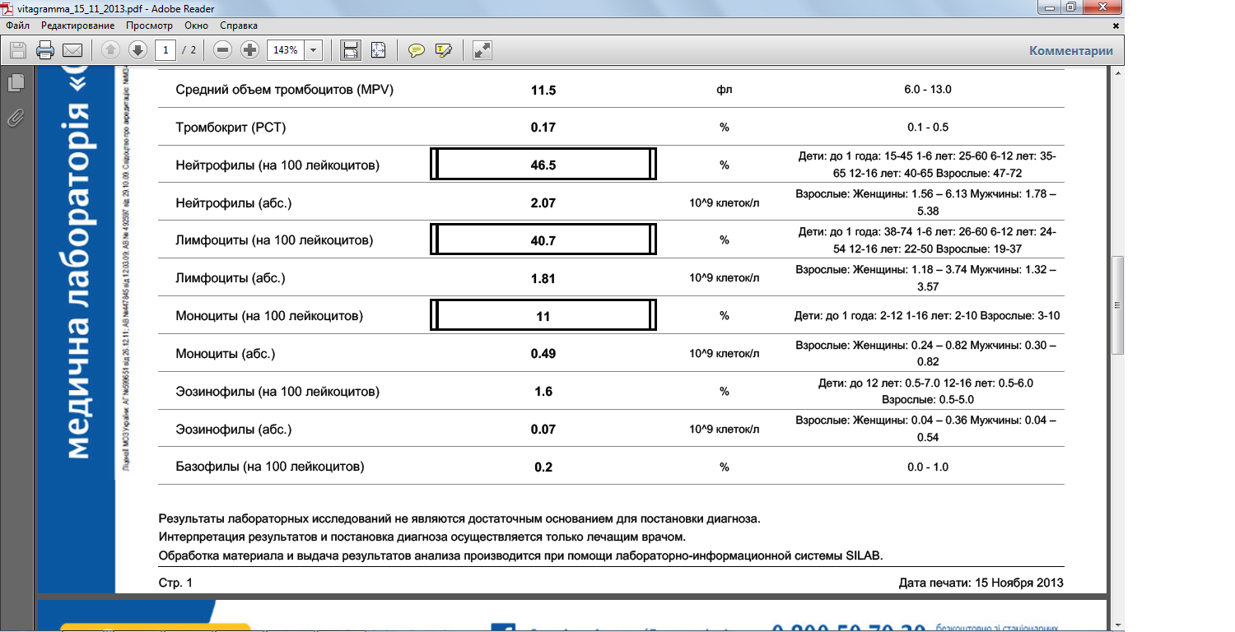Click the Save file icon in the toolbar

point(17,50)
